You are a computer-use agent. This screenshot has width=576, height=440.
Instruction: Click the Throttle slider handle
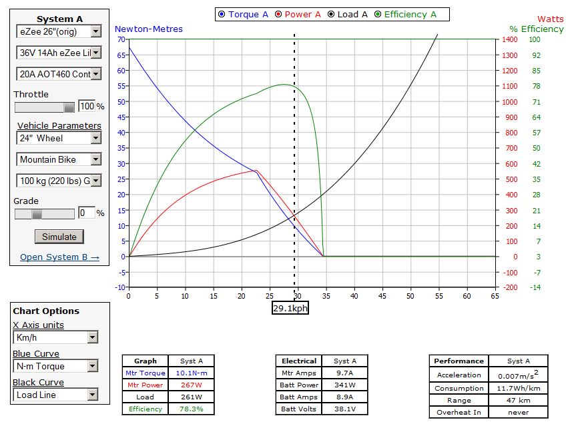point(69,107)
